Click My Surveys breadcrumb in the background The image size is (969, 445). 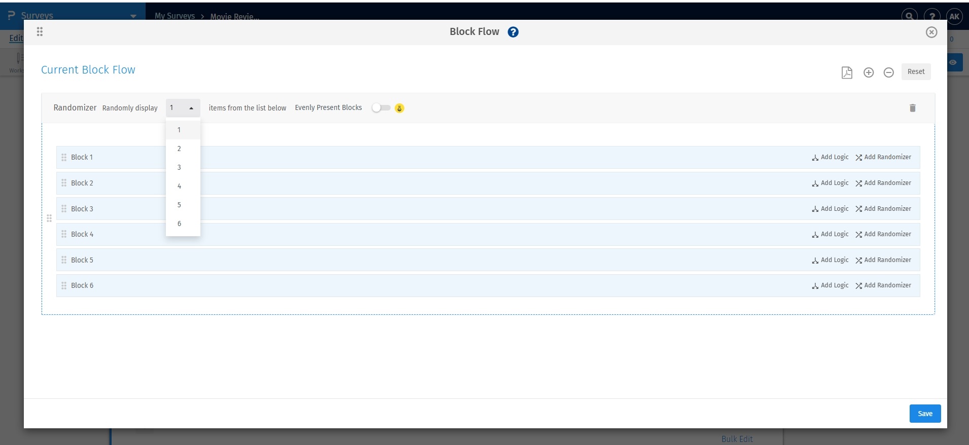click(x=175, y=16)
